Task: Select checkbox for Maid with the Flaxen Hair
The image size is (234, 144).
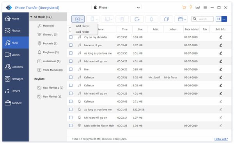Action: click(71, 126)
